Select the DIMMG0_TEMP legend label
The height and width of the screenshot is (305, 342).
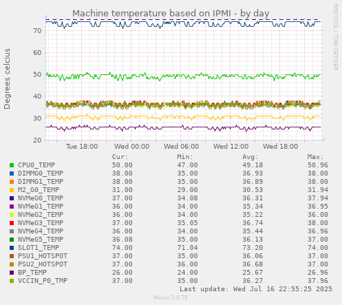[41, 173]
